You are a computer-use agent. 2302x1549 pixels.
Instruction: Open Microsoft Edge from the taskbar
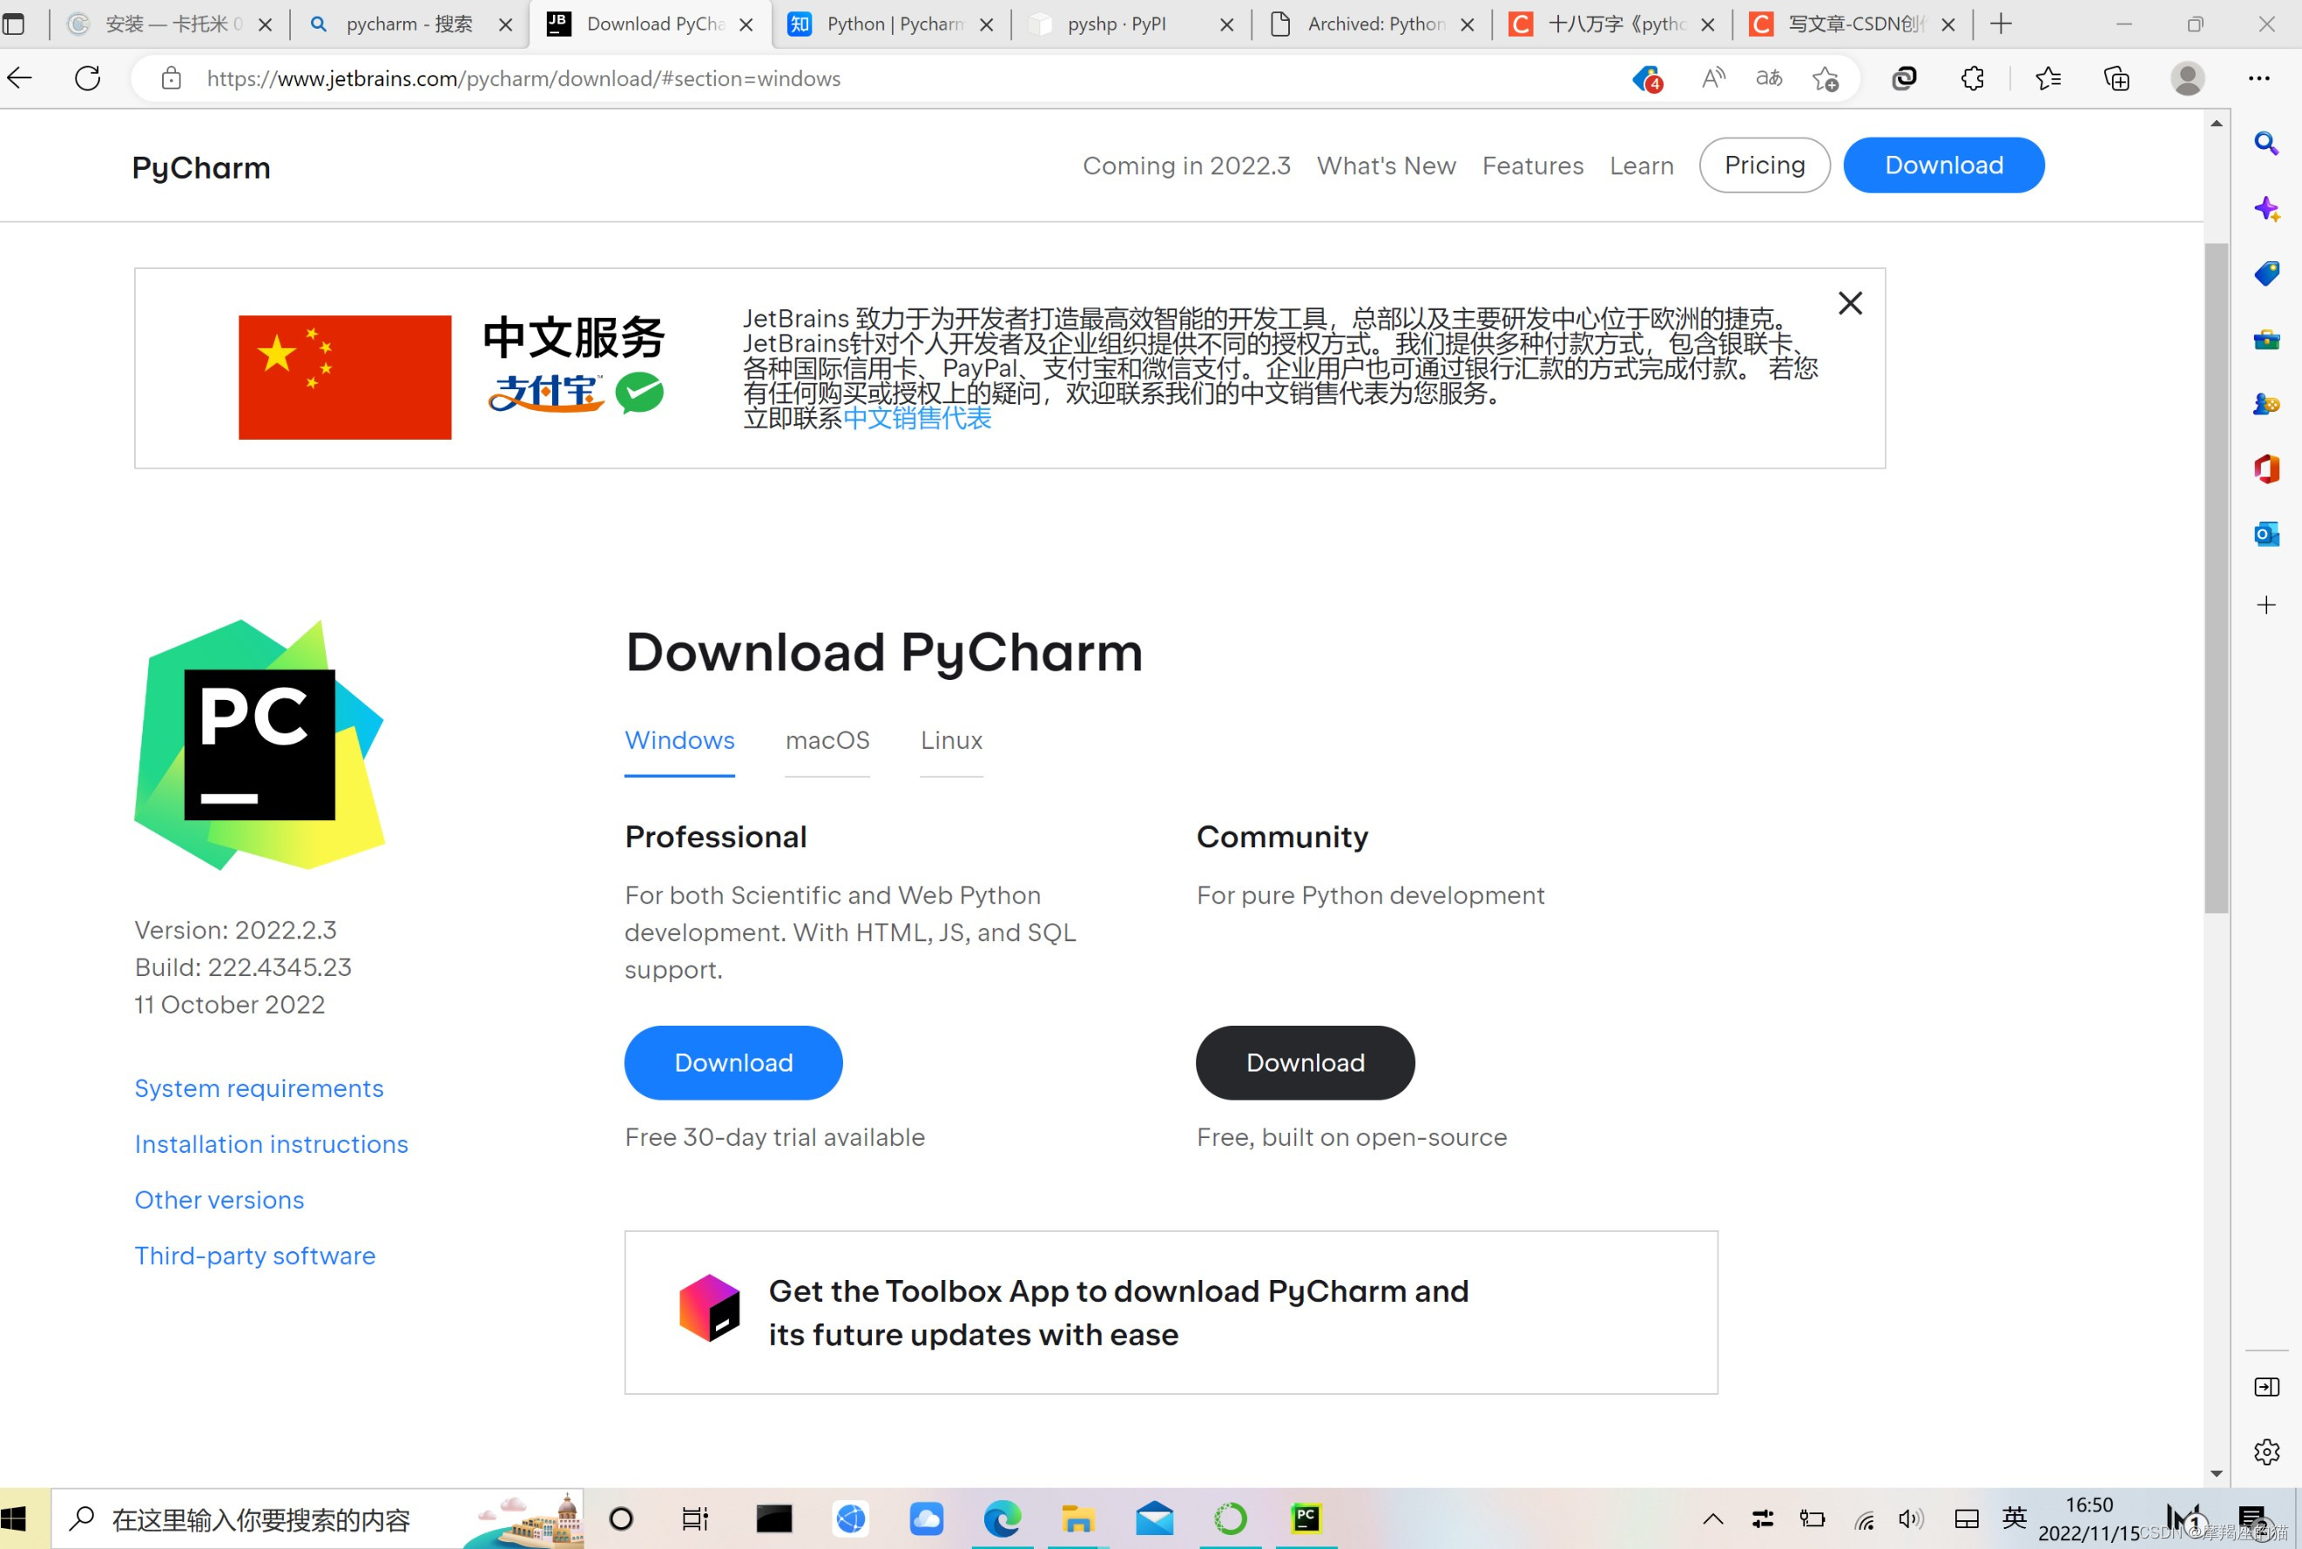pos(1001,1519)
